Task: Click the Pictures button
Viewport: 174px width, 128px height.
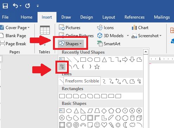Action: pos(70,28)
